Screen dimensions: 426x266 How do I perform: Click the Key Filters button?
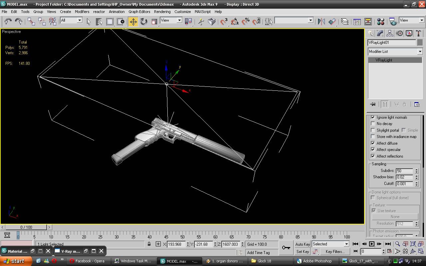pyautogui.click(x=335, y=252)
